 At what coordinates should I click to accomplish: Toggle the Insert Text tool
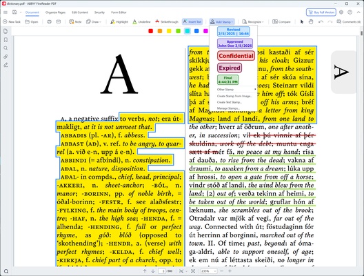click(192, 21)
